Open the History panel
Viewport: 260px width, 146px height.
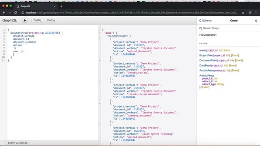(51, 20)
